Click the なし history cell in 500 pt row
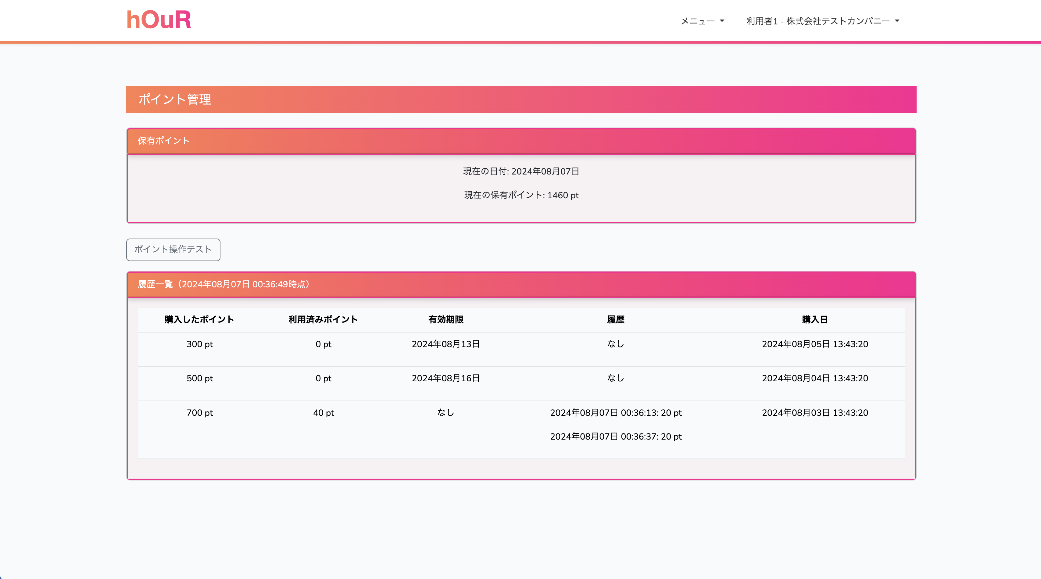 [616, 378]
